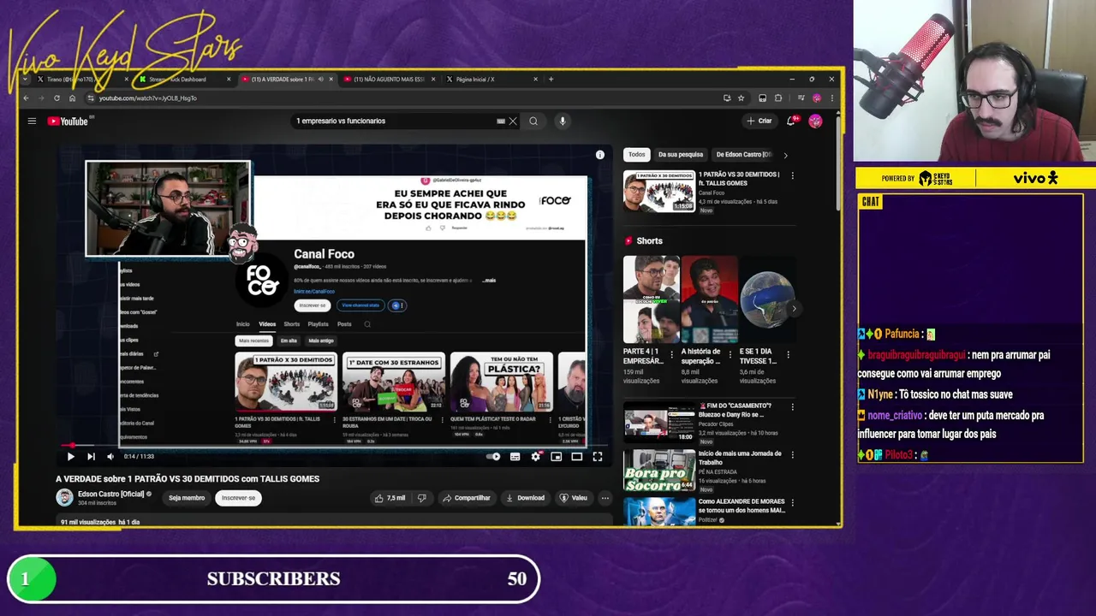Open the browser tab search dropdown arrow

pos(25,80)
